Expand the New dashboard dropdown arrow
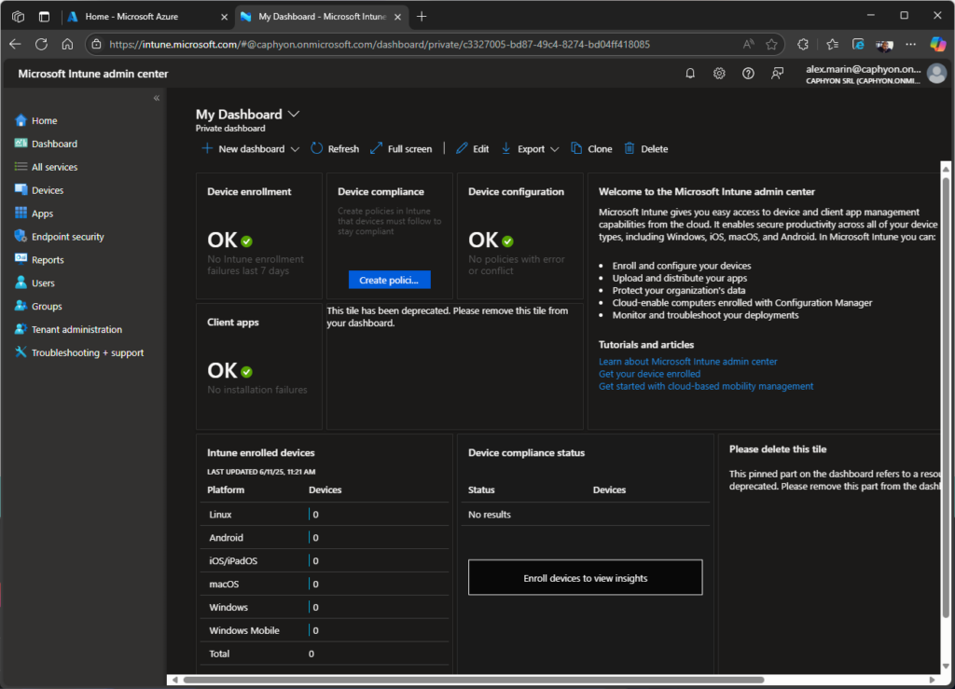 pyautogui.click(x=295, y=148)
